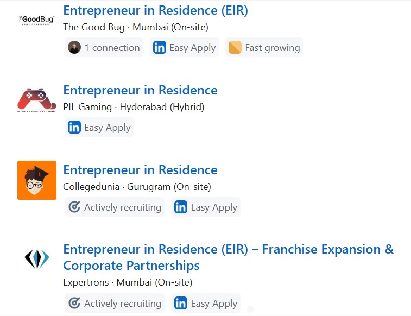Click the Expertrons diamond logo
Viewport: 411px width, 316px height.
(x=37, y=260)
